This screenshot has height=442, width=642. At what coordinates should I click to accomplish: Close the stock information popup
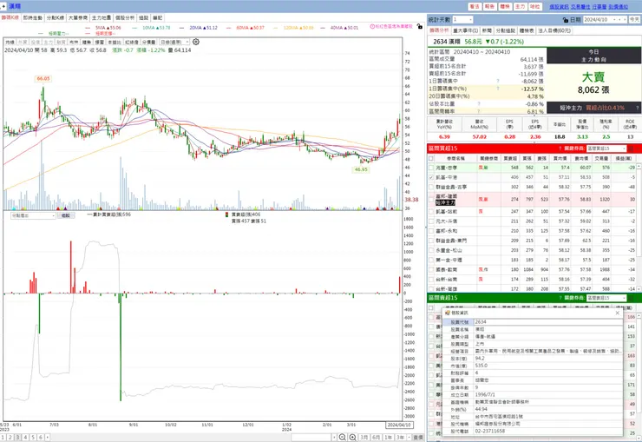coord(618,313)
